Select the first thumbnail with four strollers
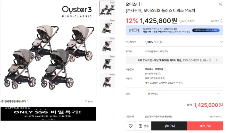The width and height of the screenshot is (226, 133). coord(107,8)
